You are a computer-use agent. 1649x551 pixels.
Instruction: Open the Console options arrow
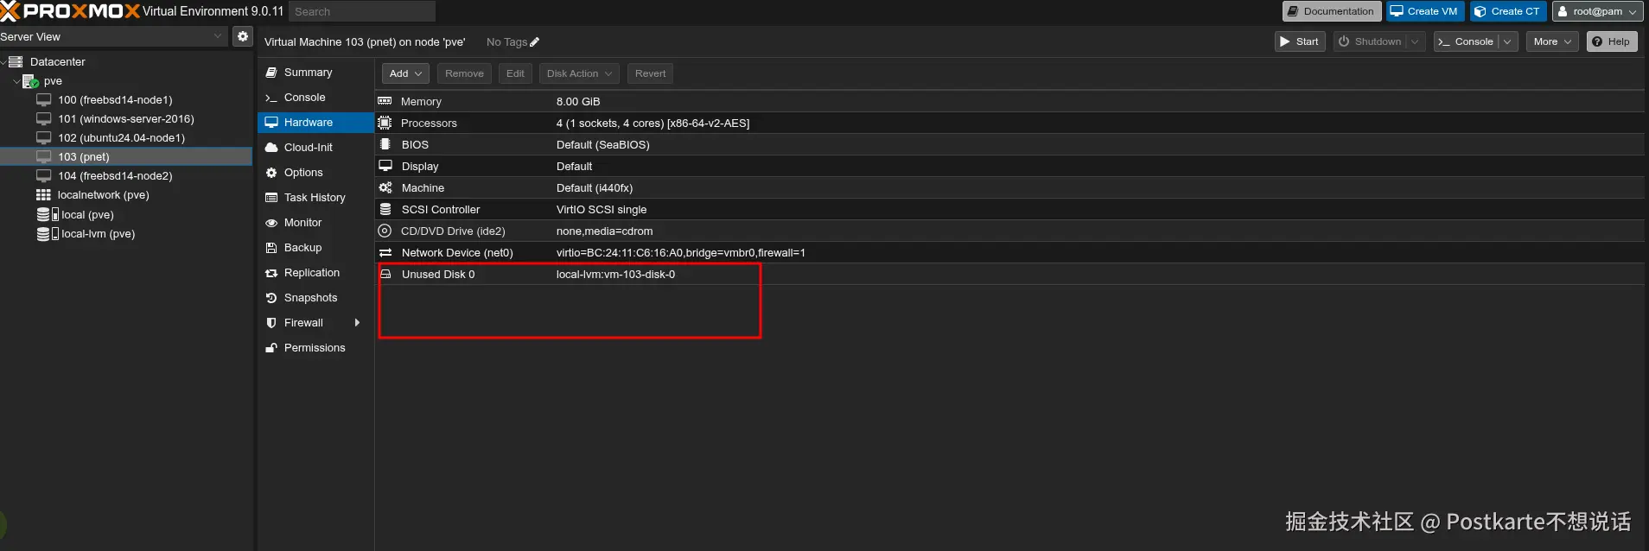tap(1508, 41)
